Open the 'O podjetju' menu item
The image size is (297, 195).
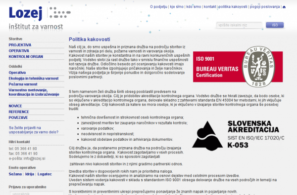point(158,7)
